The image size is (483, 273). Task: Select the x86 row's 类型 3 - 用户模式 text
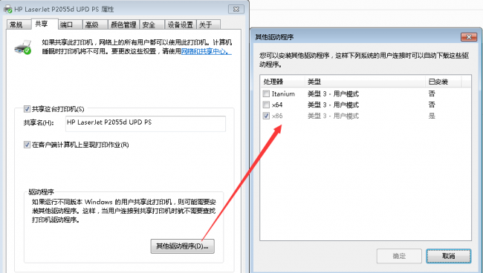click(x=334, y=116)
